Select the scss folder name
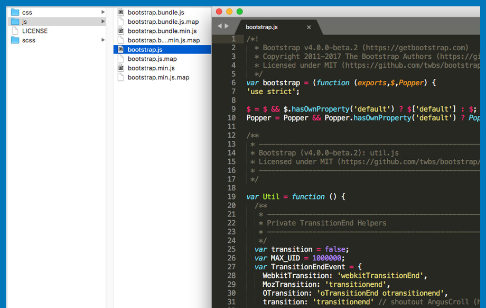 click(x=29, y=40)
